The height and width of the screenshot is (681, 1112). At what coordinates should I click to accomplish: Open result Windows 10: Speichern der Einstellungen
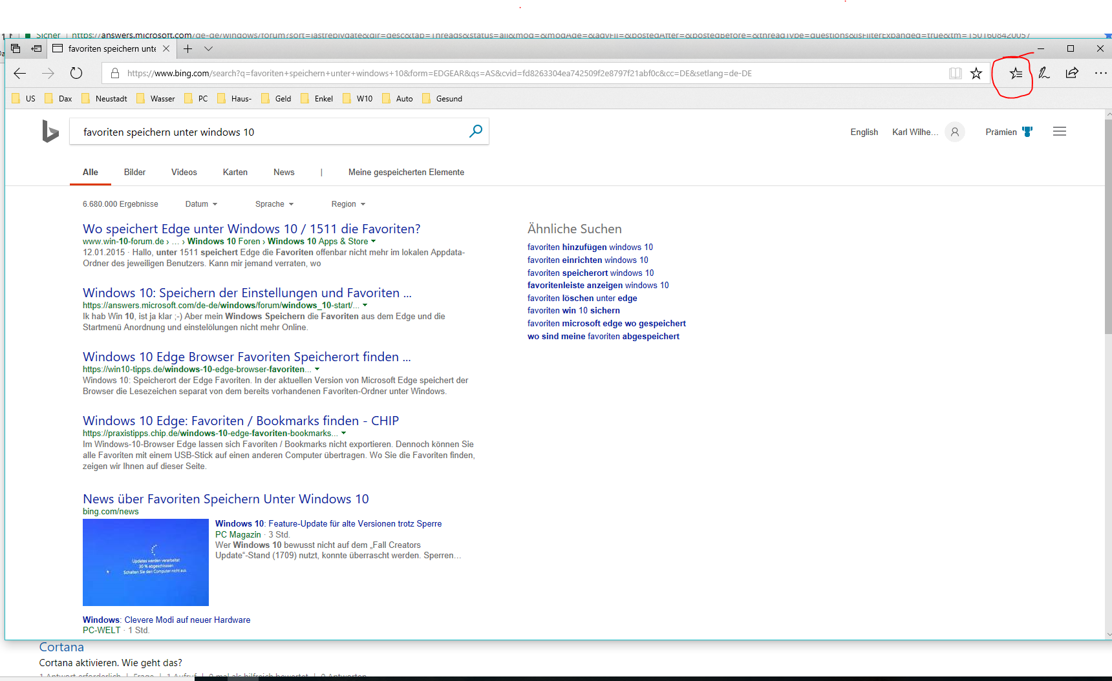tap(247, 293)
